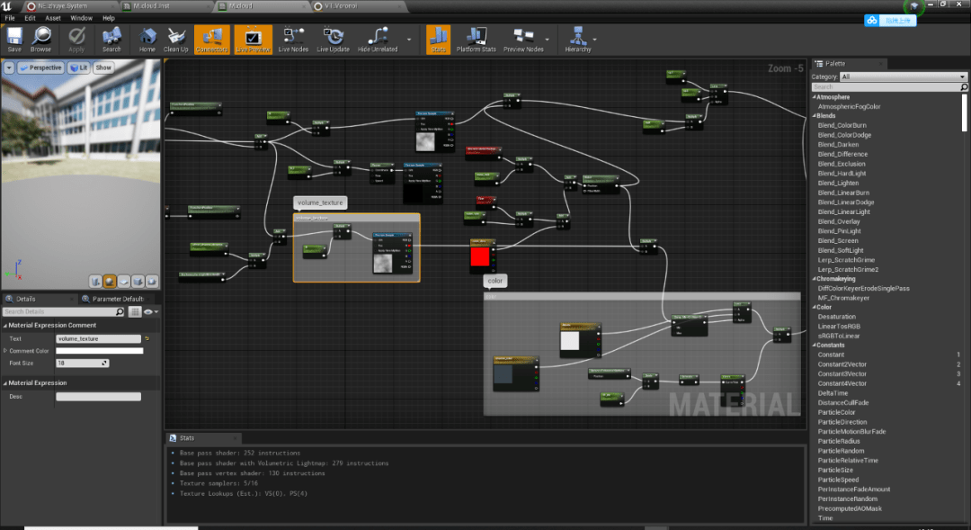
Task: Open the Palette Category dropdown
Action: 903,76
